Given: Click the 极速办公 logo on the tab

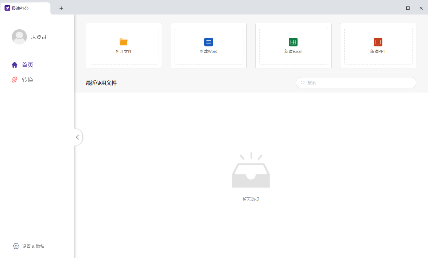Looking at the screenshot, I should (7, 8).
